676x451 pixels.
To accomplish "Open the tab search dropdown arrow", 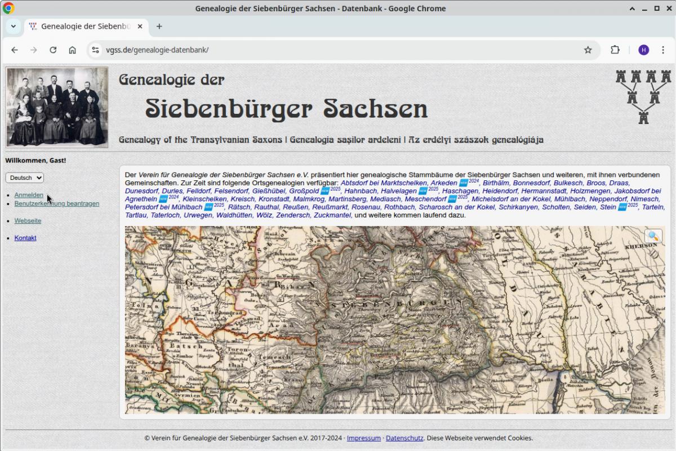I will click(13, 26).
